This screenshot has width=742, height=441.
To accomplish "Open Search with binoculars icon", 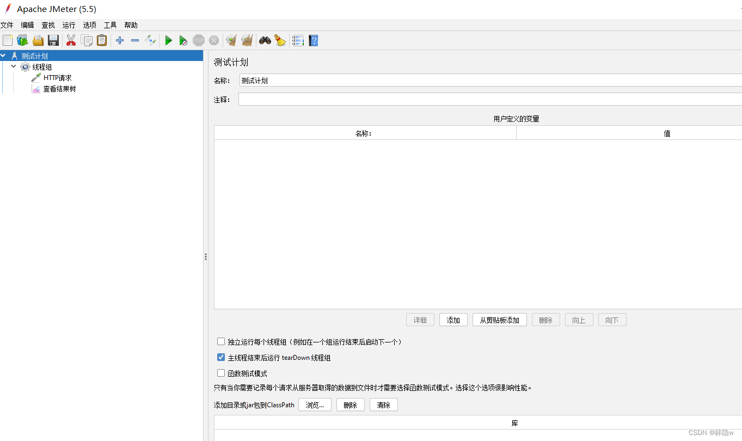I will click(x=265, y=40).
